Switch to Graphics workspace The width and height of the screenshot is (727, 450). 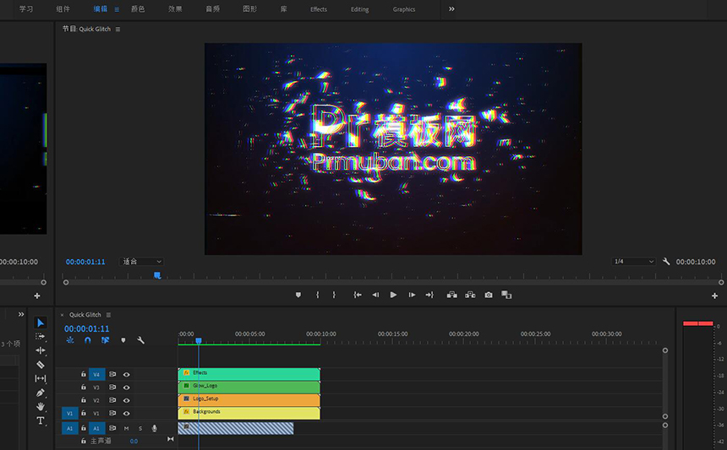pyautogui.click(x=404, y=9)
